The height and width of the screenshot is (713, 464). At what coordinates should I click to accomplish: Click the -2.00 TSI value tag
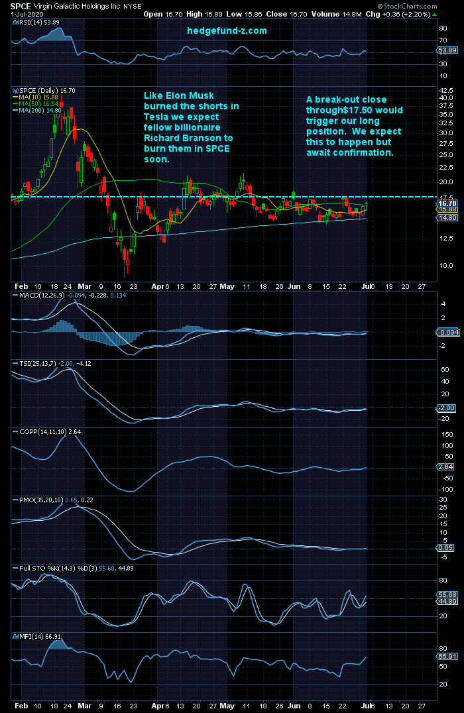click(446, 408)
